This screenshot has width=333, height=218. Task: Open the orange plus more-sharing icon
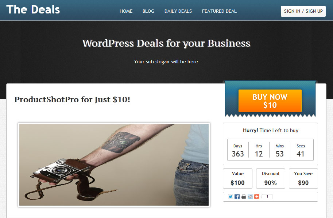pyautogui.click(x=257, y=197)
